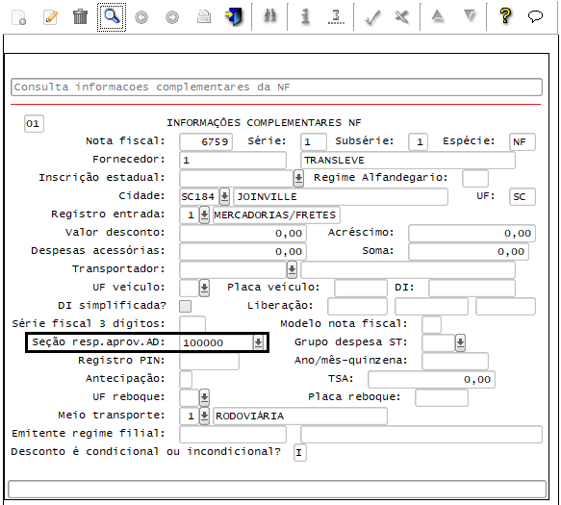Click the Placa reboque field
Viewport: 561px width, 505px height.
click(442, 397)
